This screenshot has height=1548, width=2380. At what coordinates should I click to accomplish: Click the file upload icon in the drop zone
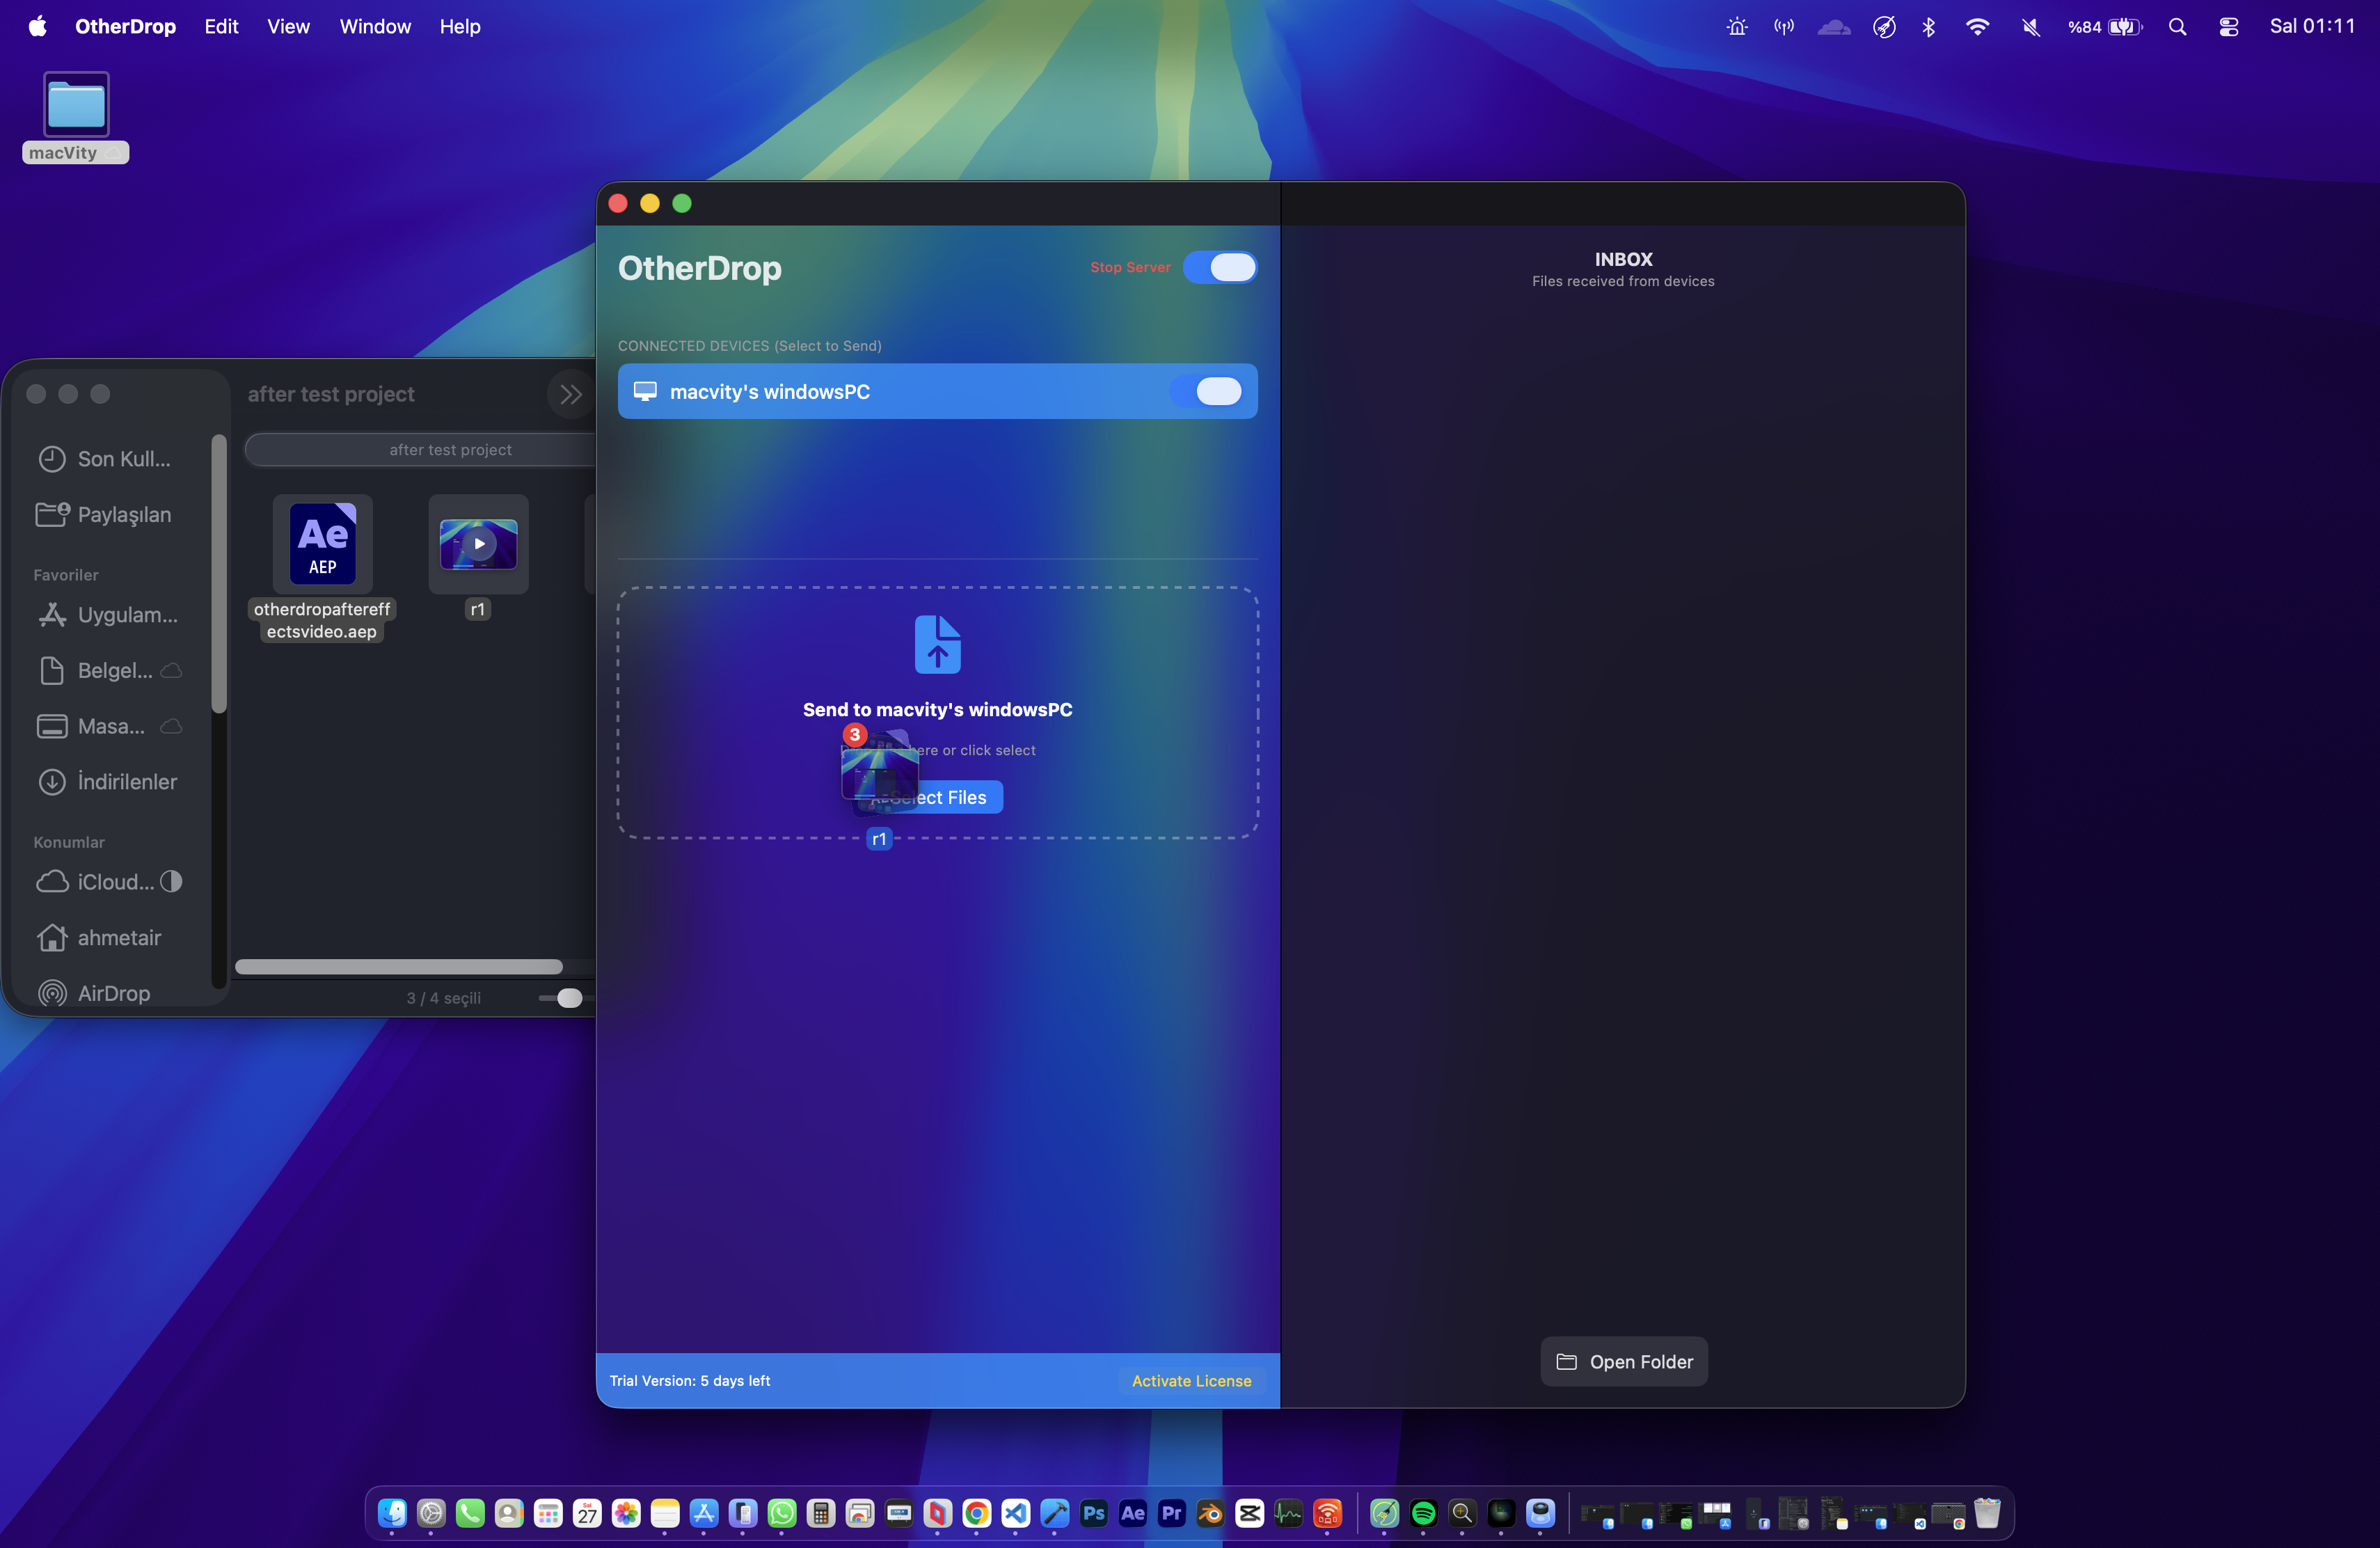tap(937, 644)
